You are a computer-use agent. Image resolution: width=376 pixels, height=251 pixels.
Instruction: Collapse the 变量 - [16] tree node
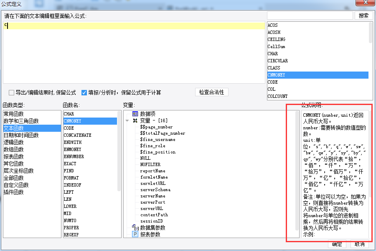127,120
